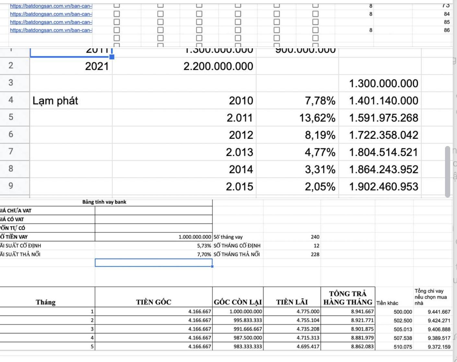Click the 'TỔNG TRẢ HÀNG THÁNG' column header
This screenshot has width=457, height=362.
(x=348, y=297)
